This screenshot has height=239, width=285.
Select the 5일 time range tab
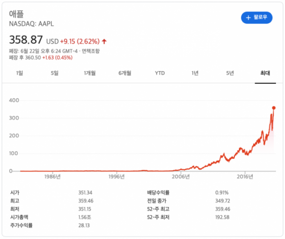[55, 73]
